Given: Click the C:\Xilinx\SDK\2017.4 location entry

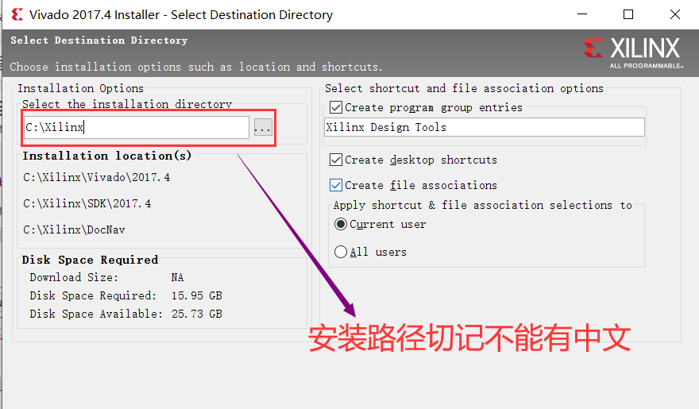Looking at the screenshot, I should pyautogui.click(x=87, y=204).
